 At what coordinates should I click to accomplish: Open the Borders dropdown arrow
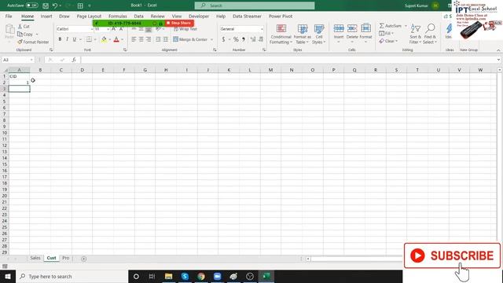[x=95, y=39]
